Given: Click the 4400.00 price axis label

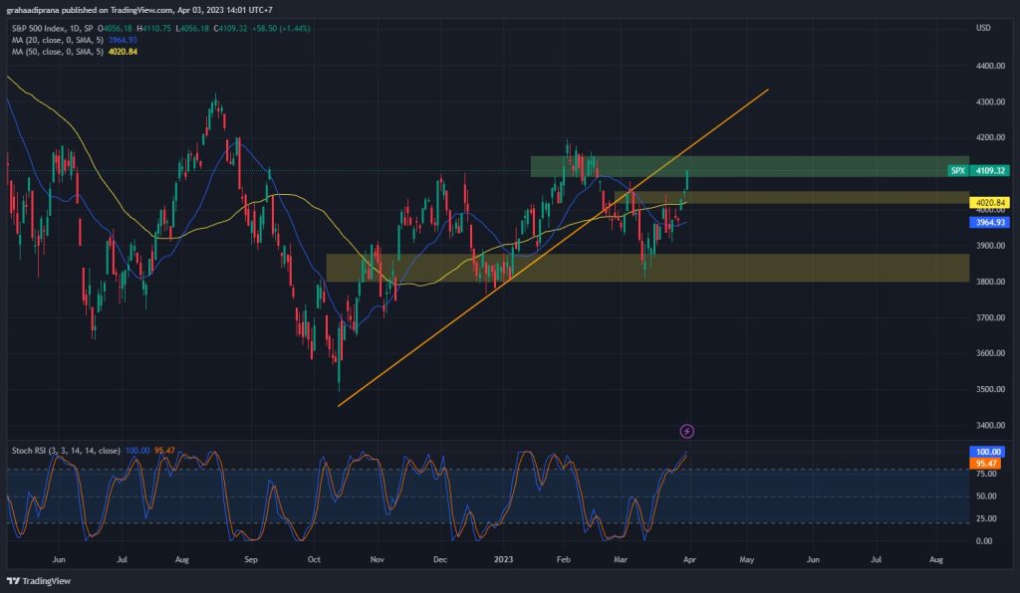Looking at the screenshot, I should 990,67.
